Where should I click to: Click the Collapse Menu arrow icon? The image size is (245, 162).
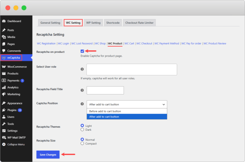click(x=4, y=144)
